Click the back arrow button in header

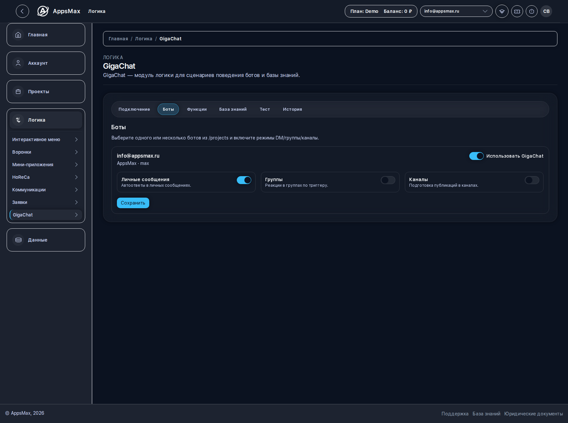click(x=22, y=11)
